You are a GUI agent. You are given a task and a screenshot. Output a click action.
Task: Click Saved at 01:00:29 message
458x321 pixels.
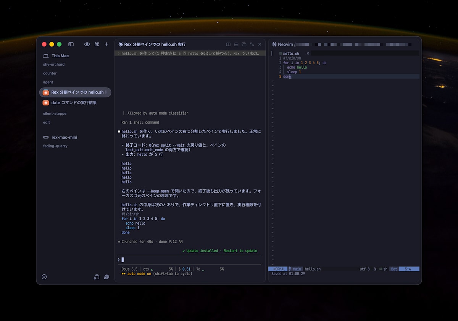[x=288, y=274]
